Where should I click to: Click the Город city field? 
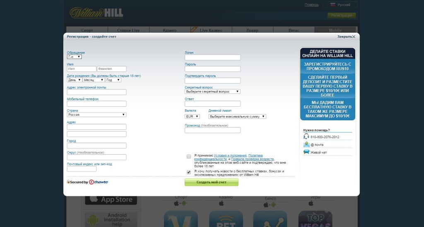[96, 146]
